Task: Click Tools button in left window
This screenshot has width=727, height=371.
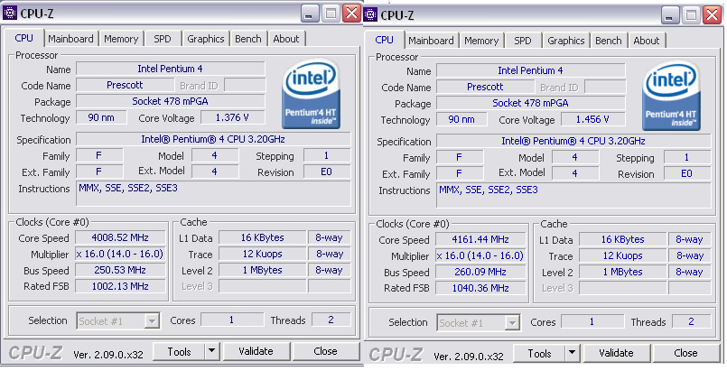Action: (179, 352)
